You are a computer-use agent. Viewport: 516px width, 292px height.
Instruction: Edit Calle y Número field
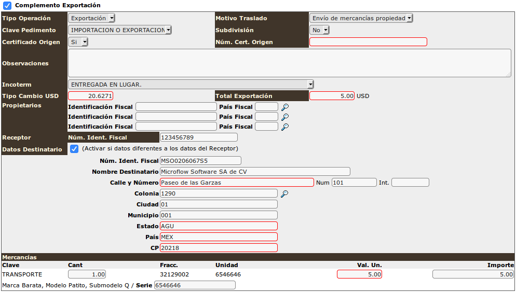(x=237, y=182)
